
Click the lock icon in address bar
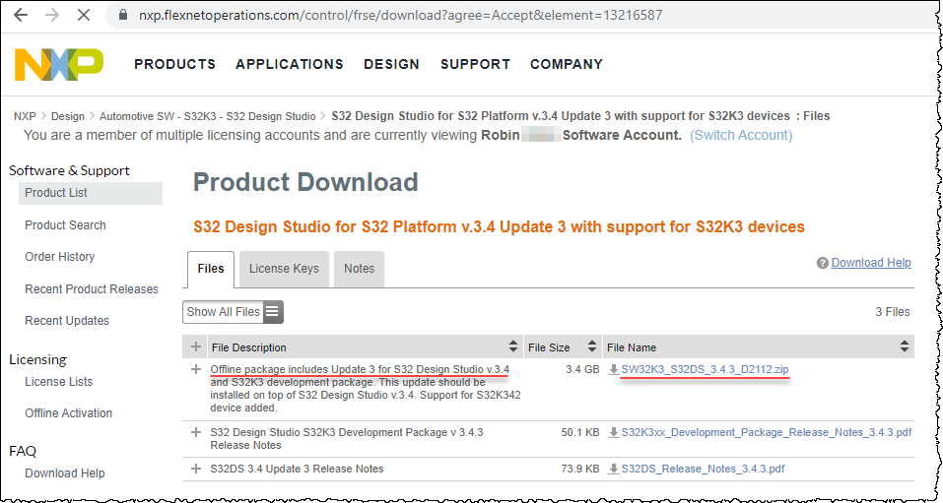[123, 15]
